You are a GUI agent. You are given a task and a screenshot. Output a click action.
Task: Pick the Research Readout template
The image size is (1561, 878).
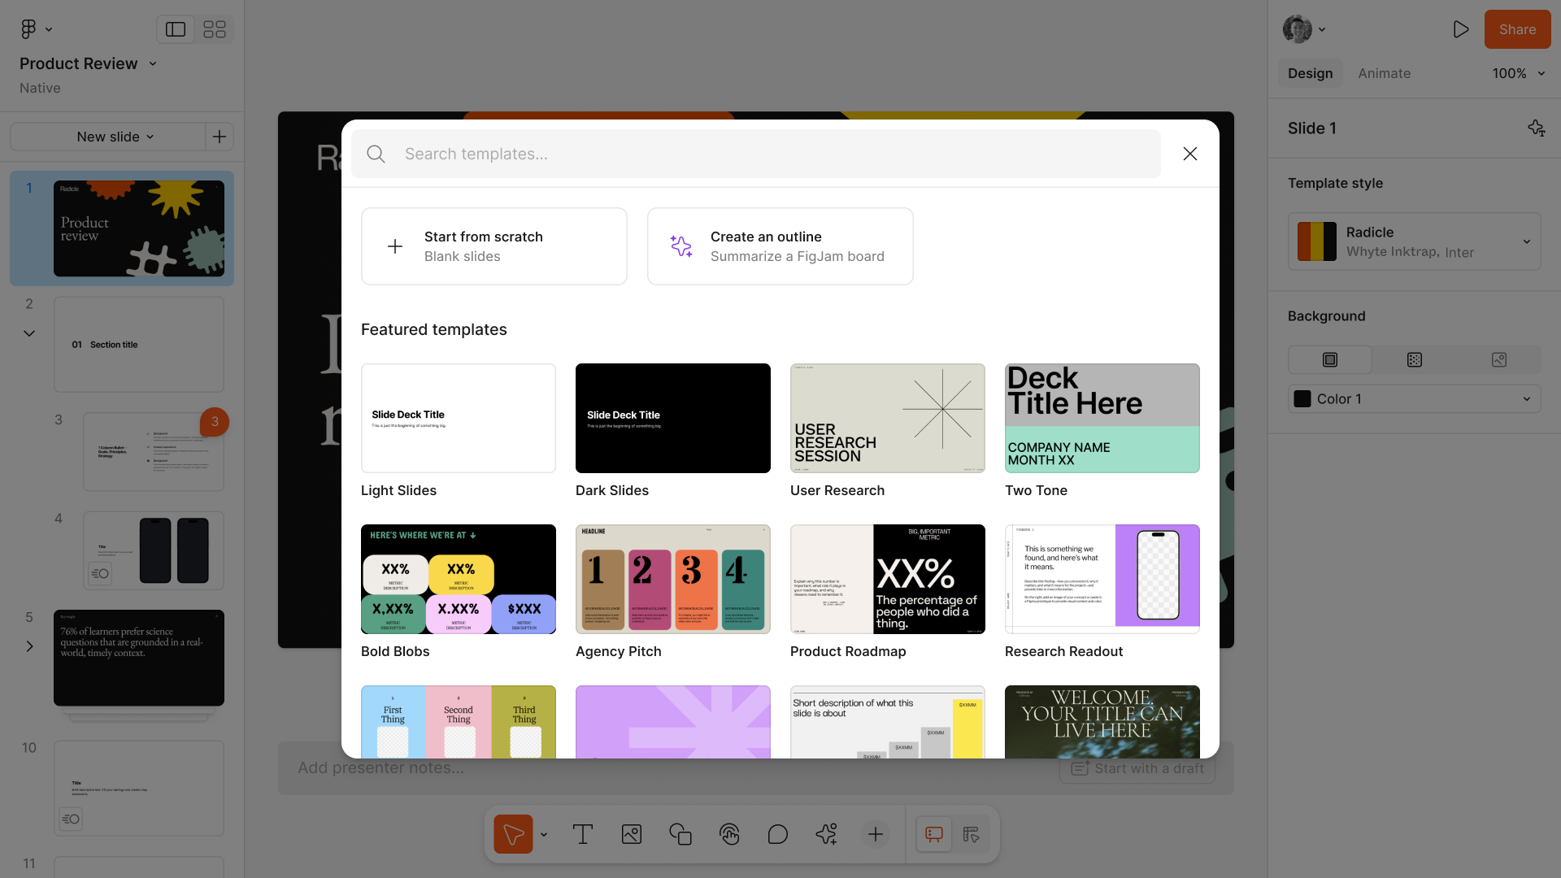pyautogui.click(x=1102, y=579)
